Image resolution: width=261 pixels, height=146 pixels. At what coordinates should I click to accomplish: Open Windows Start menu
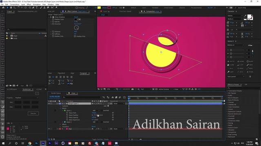coord(3,143)
